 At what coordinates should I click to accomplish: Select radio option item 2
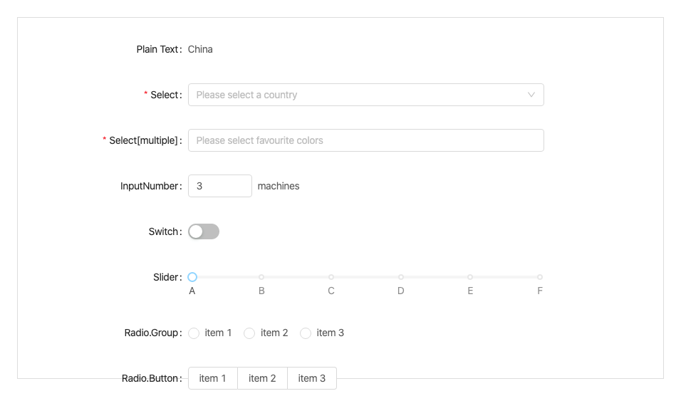(249, 333)
